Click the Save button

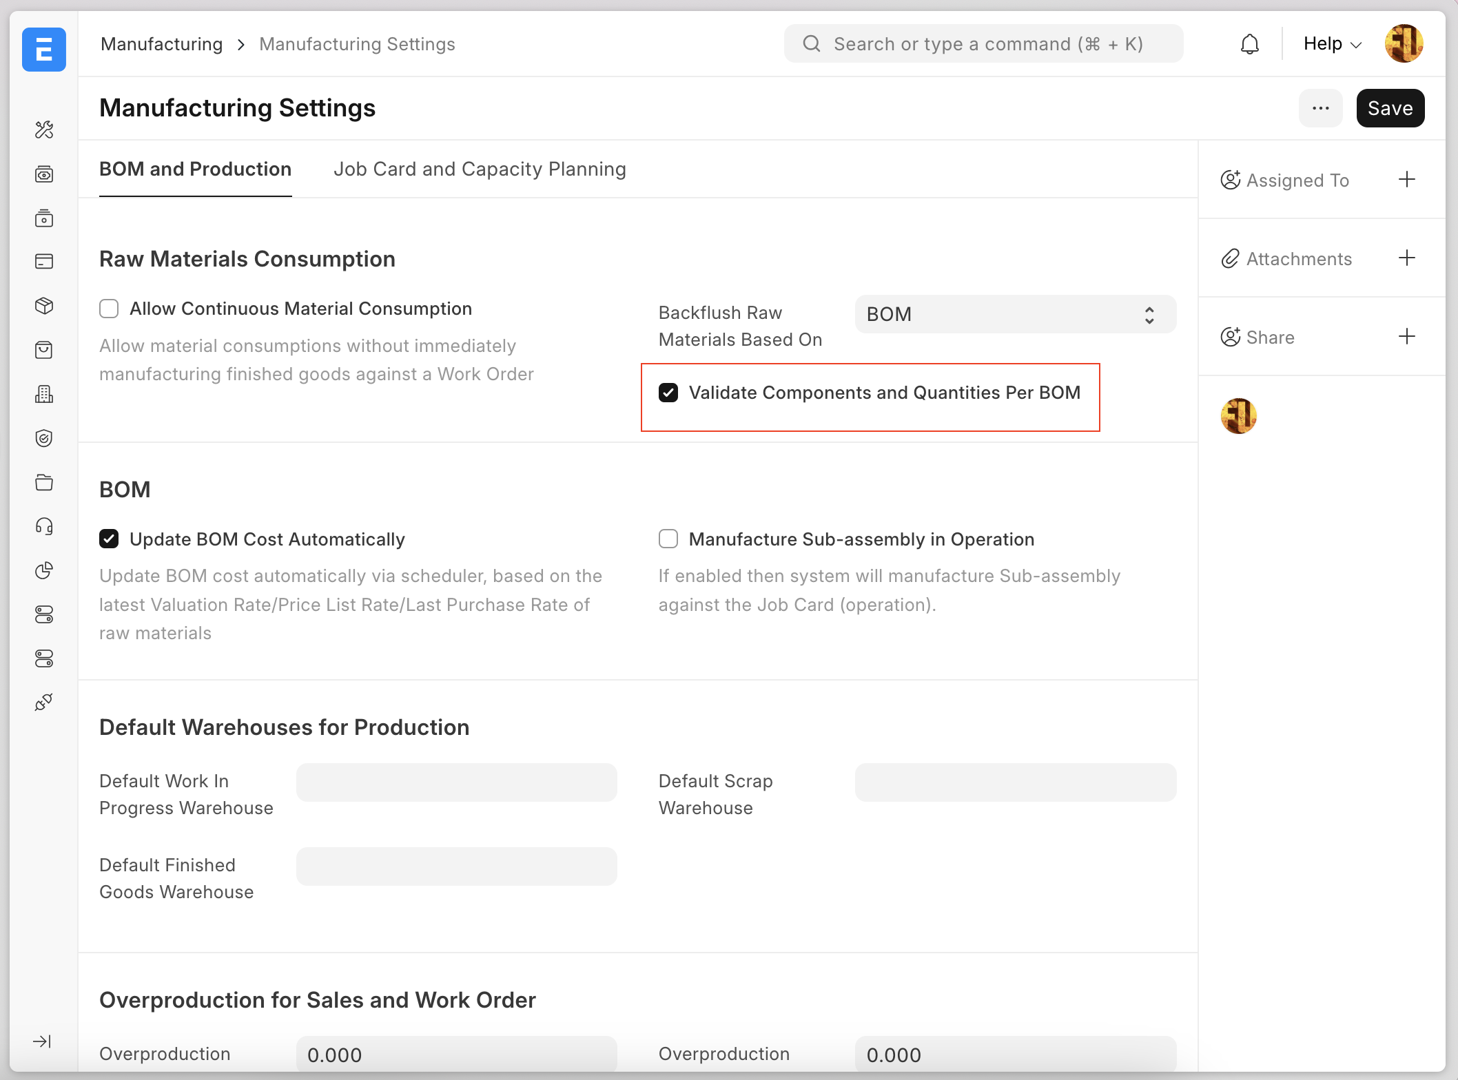[x=1390, y=108]
